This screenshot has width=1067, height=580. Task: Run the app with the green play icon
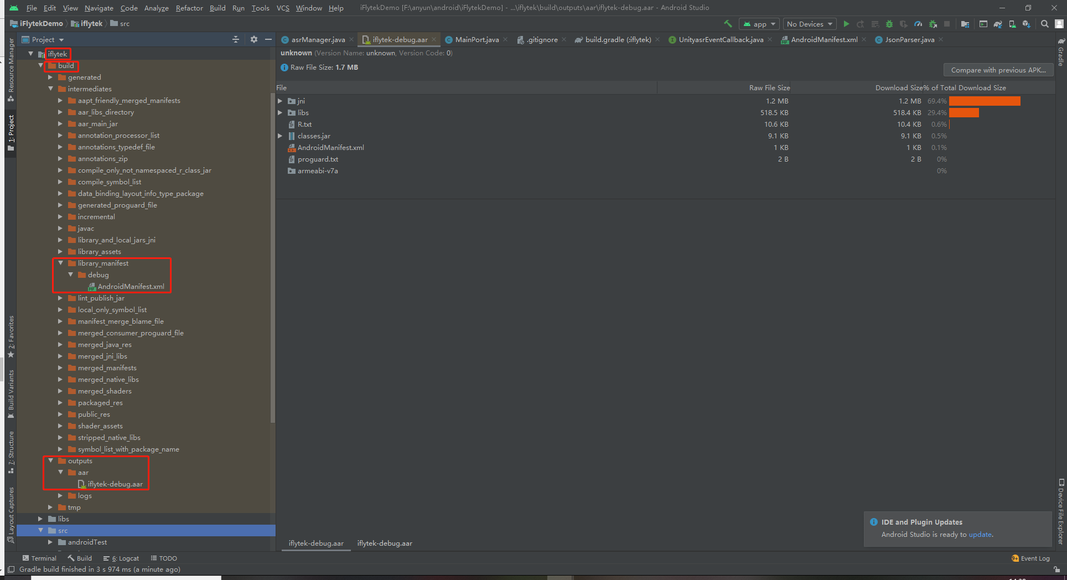(x=846, y=24)
